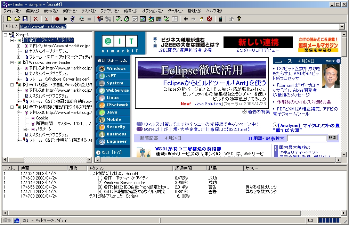Open the 編集(E) menu

[32, 11]
